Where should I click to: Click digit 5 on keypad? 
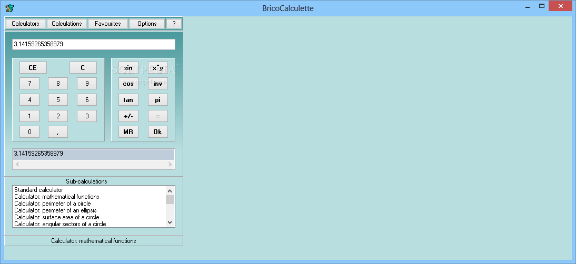(58, 100)
